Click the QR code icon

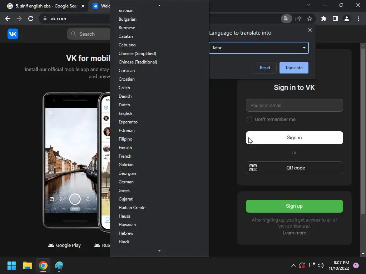[x=253, y=168]
